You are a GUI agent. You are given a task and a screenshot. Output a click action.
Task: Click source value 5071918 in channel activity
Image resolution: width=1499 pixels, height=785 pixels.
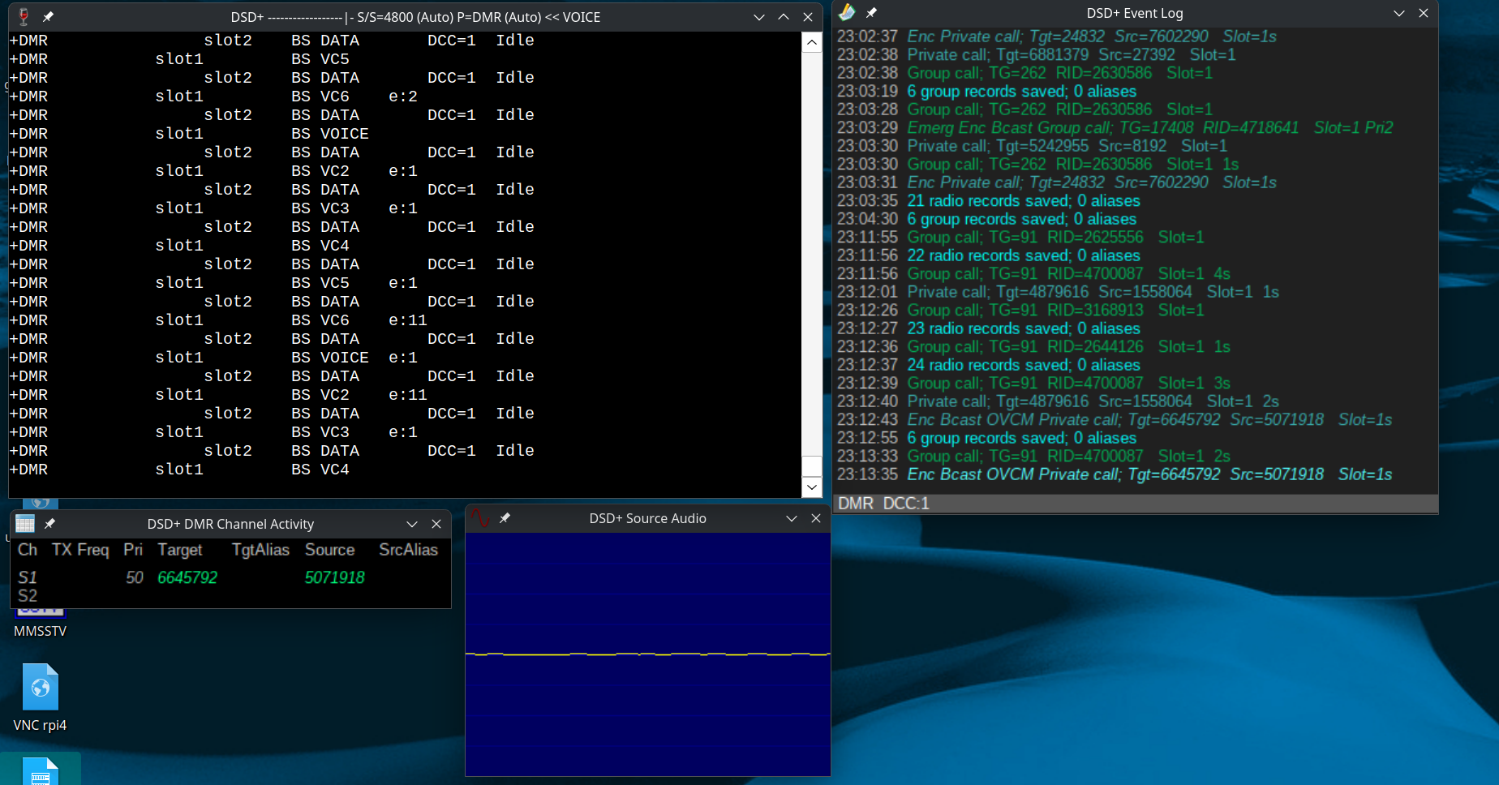tap(335, 577)
